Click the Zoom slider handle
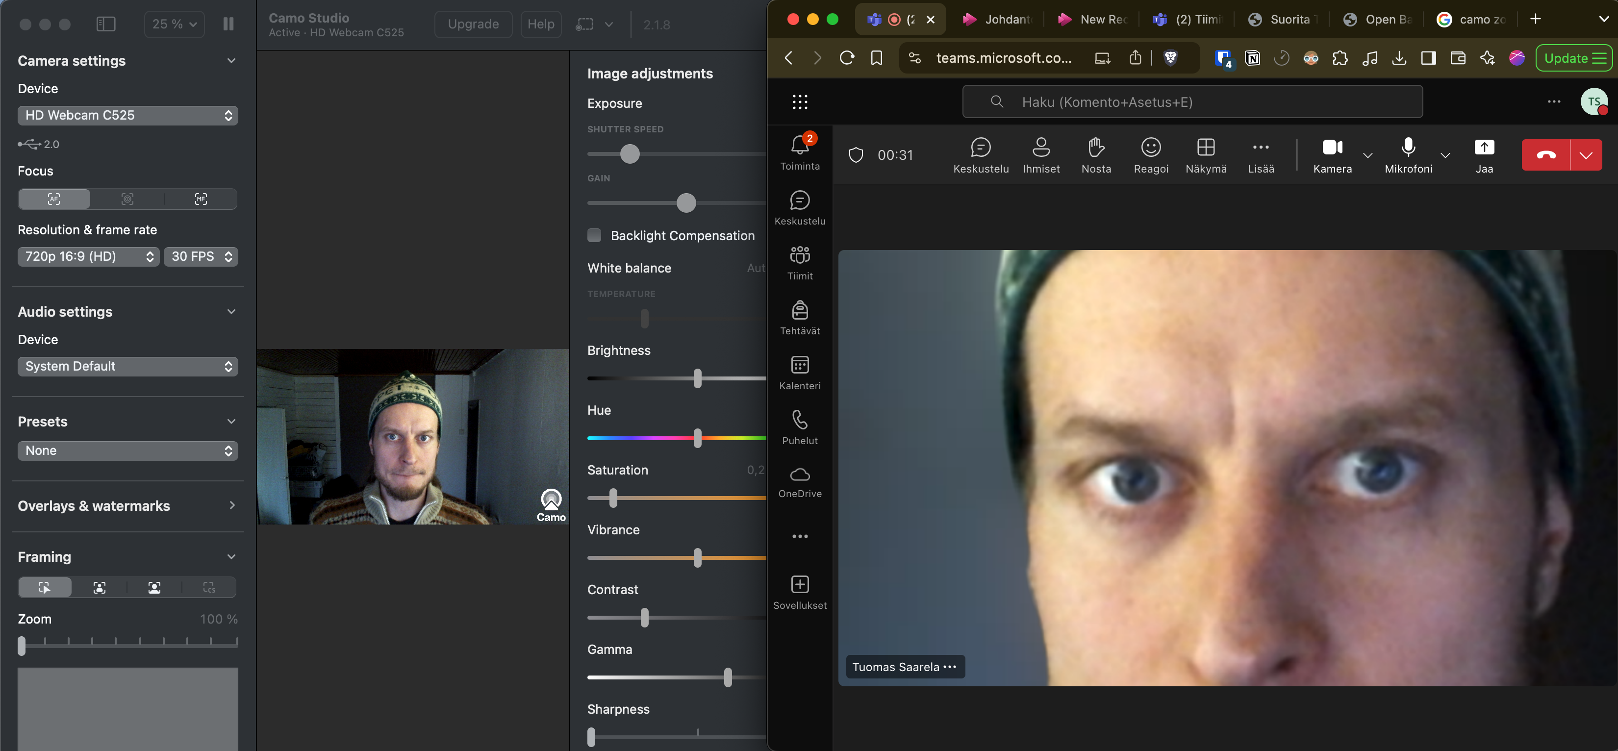Viewport: 1618px width, 751px height. point(22,646)
